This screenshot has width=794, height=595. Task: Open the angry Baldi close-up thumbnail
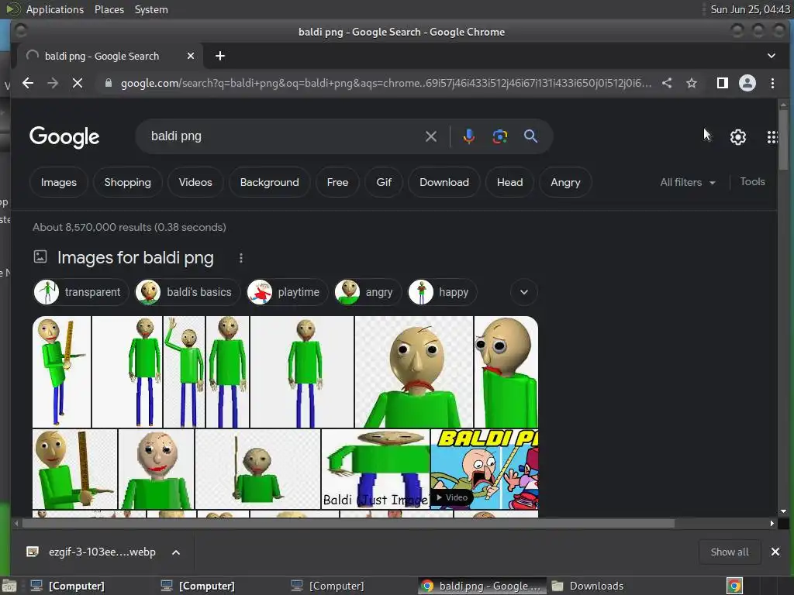[414, 372]
